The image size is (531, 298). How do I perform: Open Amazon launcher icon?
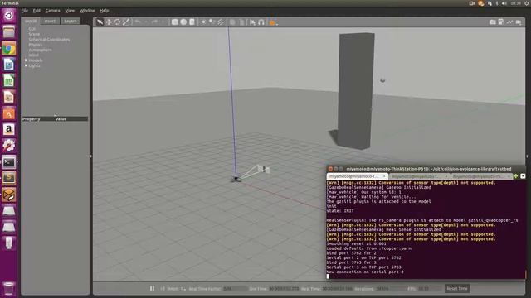click(9, 130)
